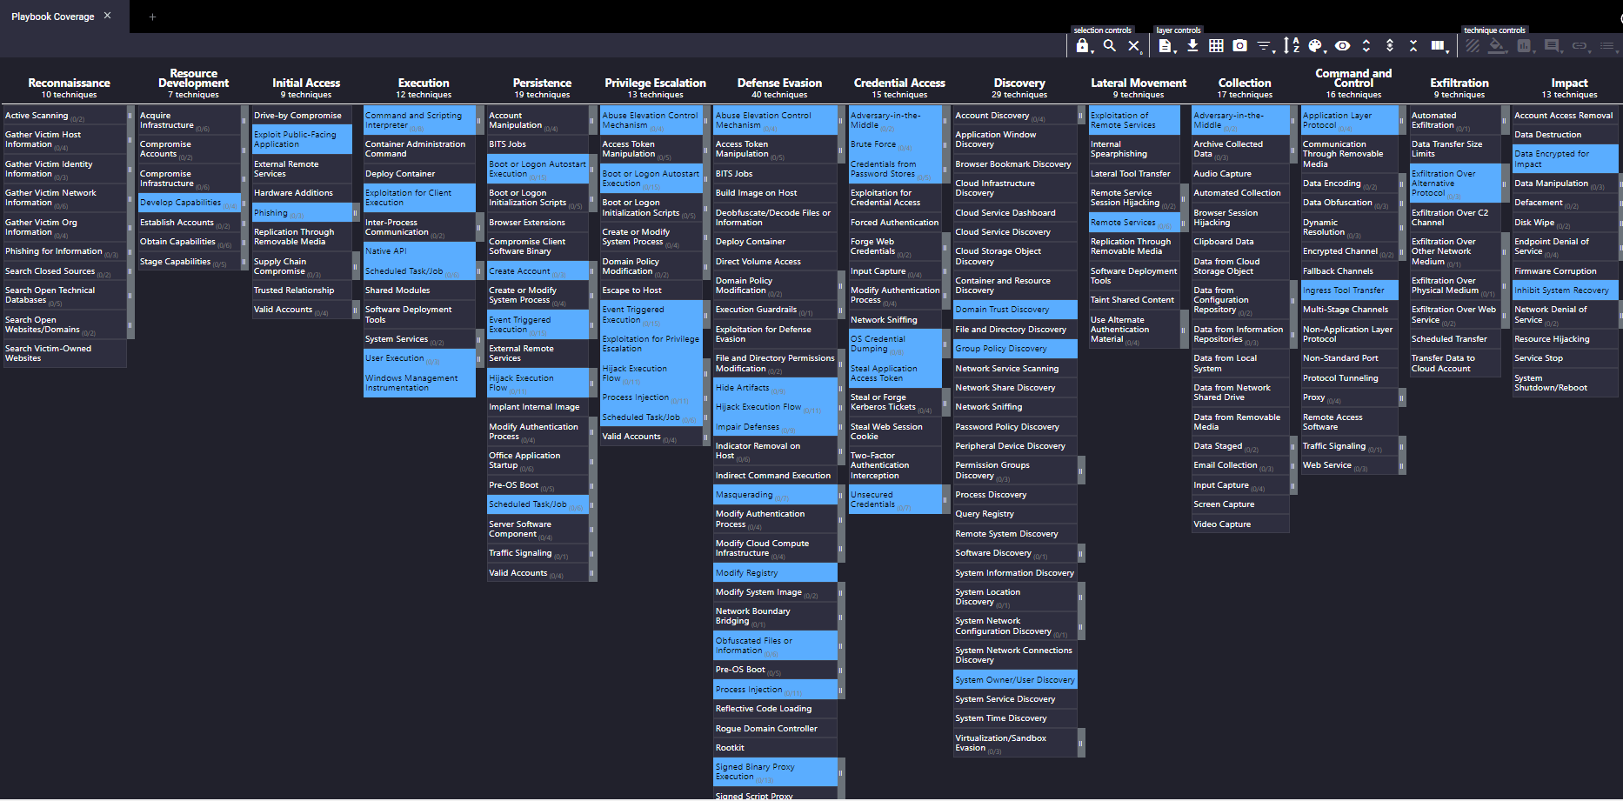1623x801 pixels.
Task: Switch to the Playbook Coverage tab
Action: click(x=53, y=17)
